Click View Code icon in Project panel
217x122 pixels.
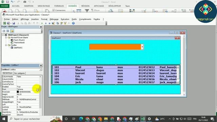4,31
